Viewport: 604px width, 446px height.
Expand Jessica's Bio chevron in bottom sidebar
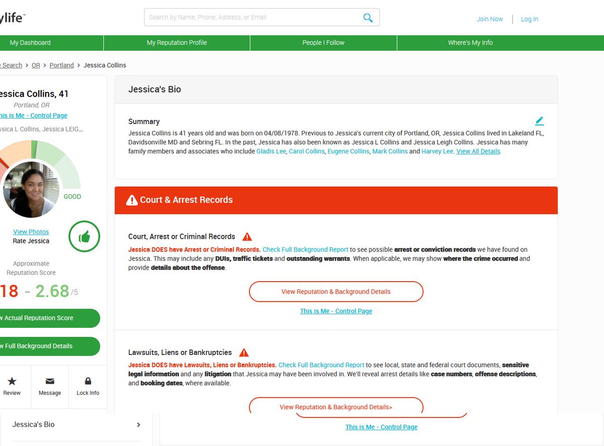pos(138,425)
